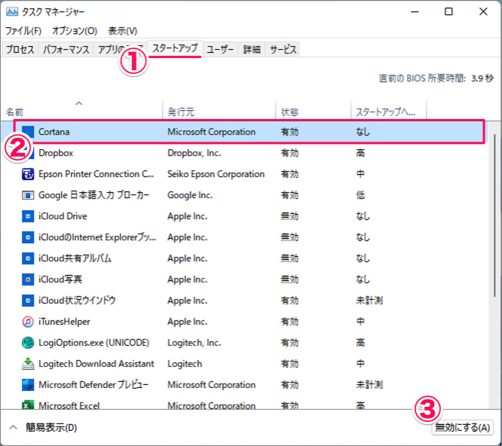This screenshot has height=446, width=502.
Task: Click the Task Manager app icon in title bar
Action: (x=12, y=12)
